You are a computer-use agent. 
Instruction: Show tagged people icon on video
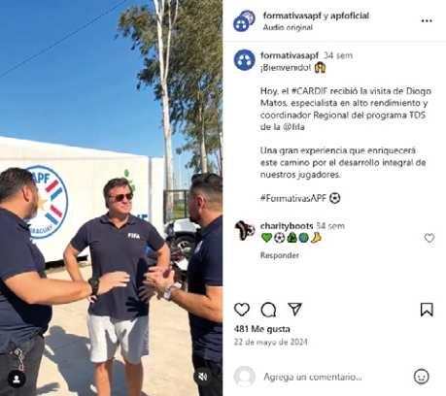coord(17,379)
